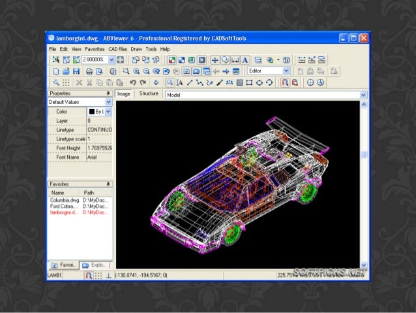Toggle snap magnet in the status bar

tap(89, 275)
